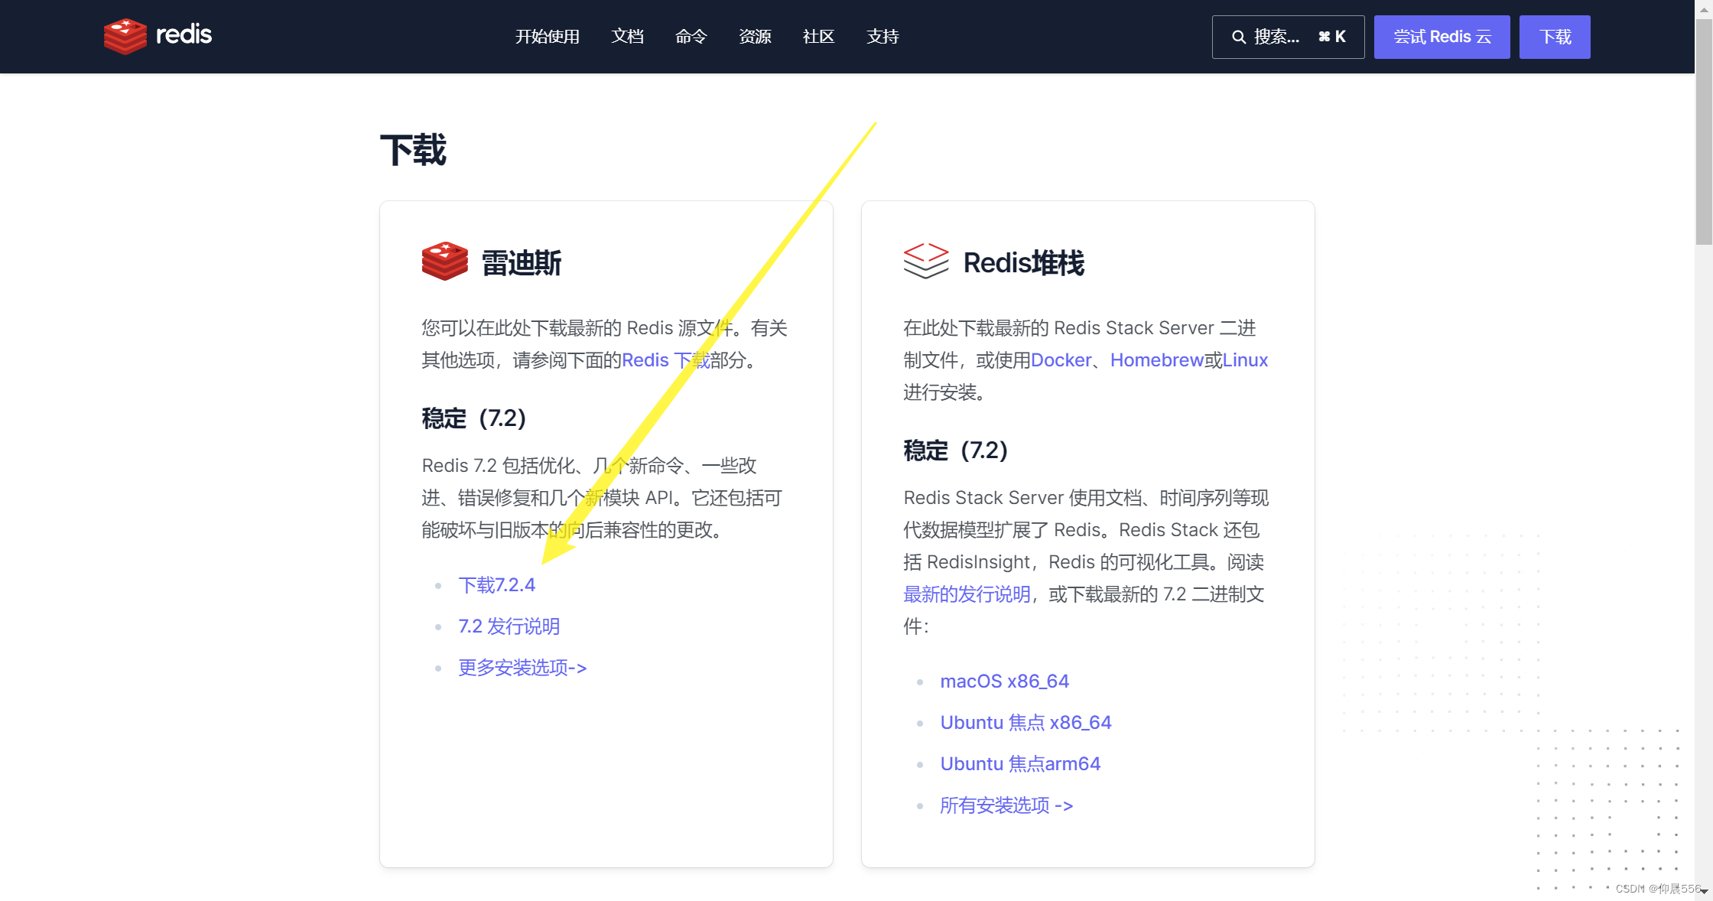Click the scrollbar down arrow

click(x=1704, y=892)
